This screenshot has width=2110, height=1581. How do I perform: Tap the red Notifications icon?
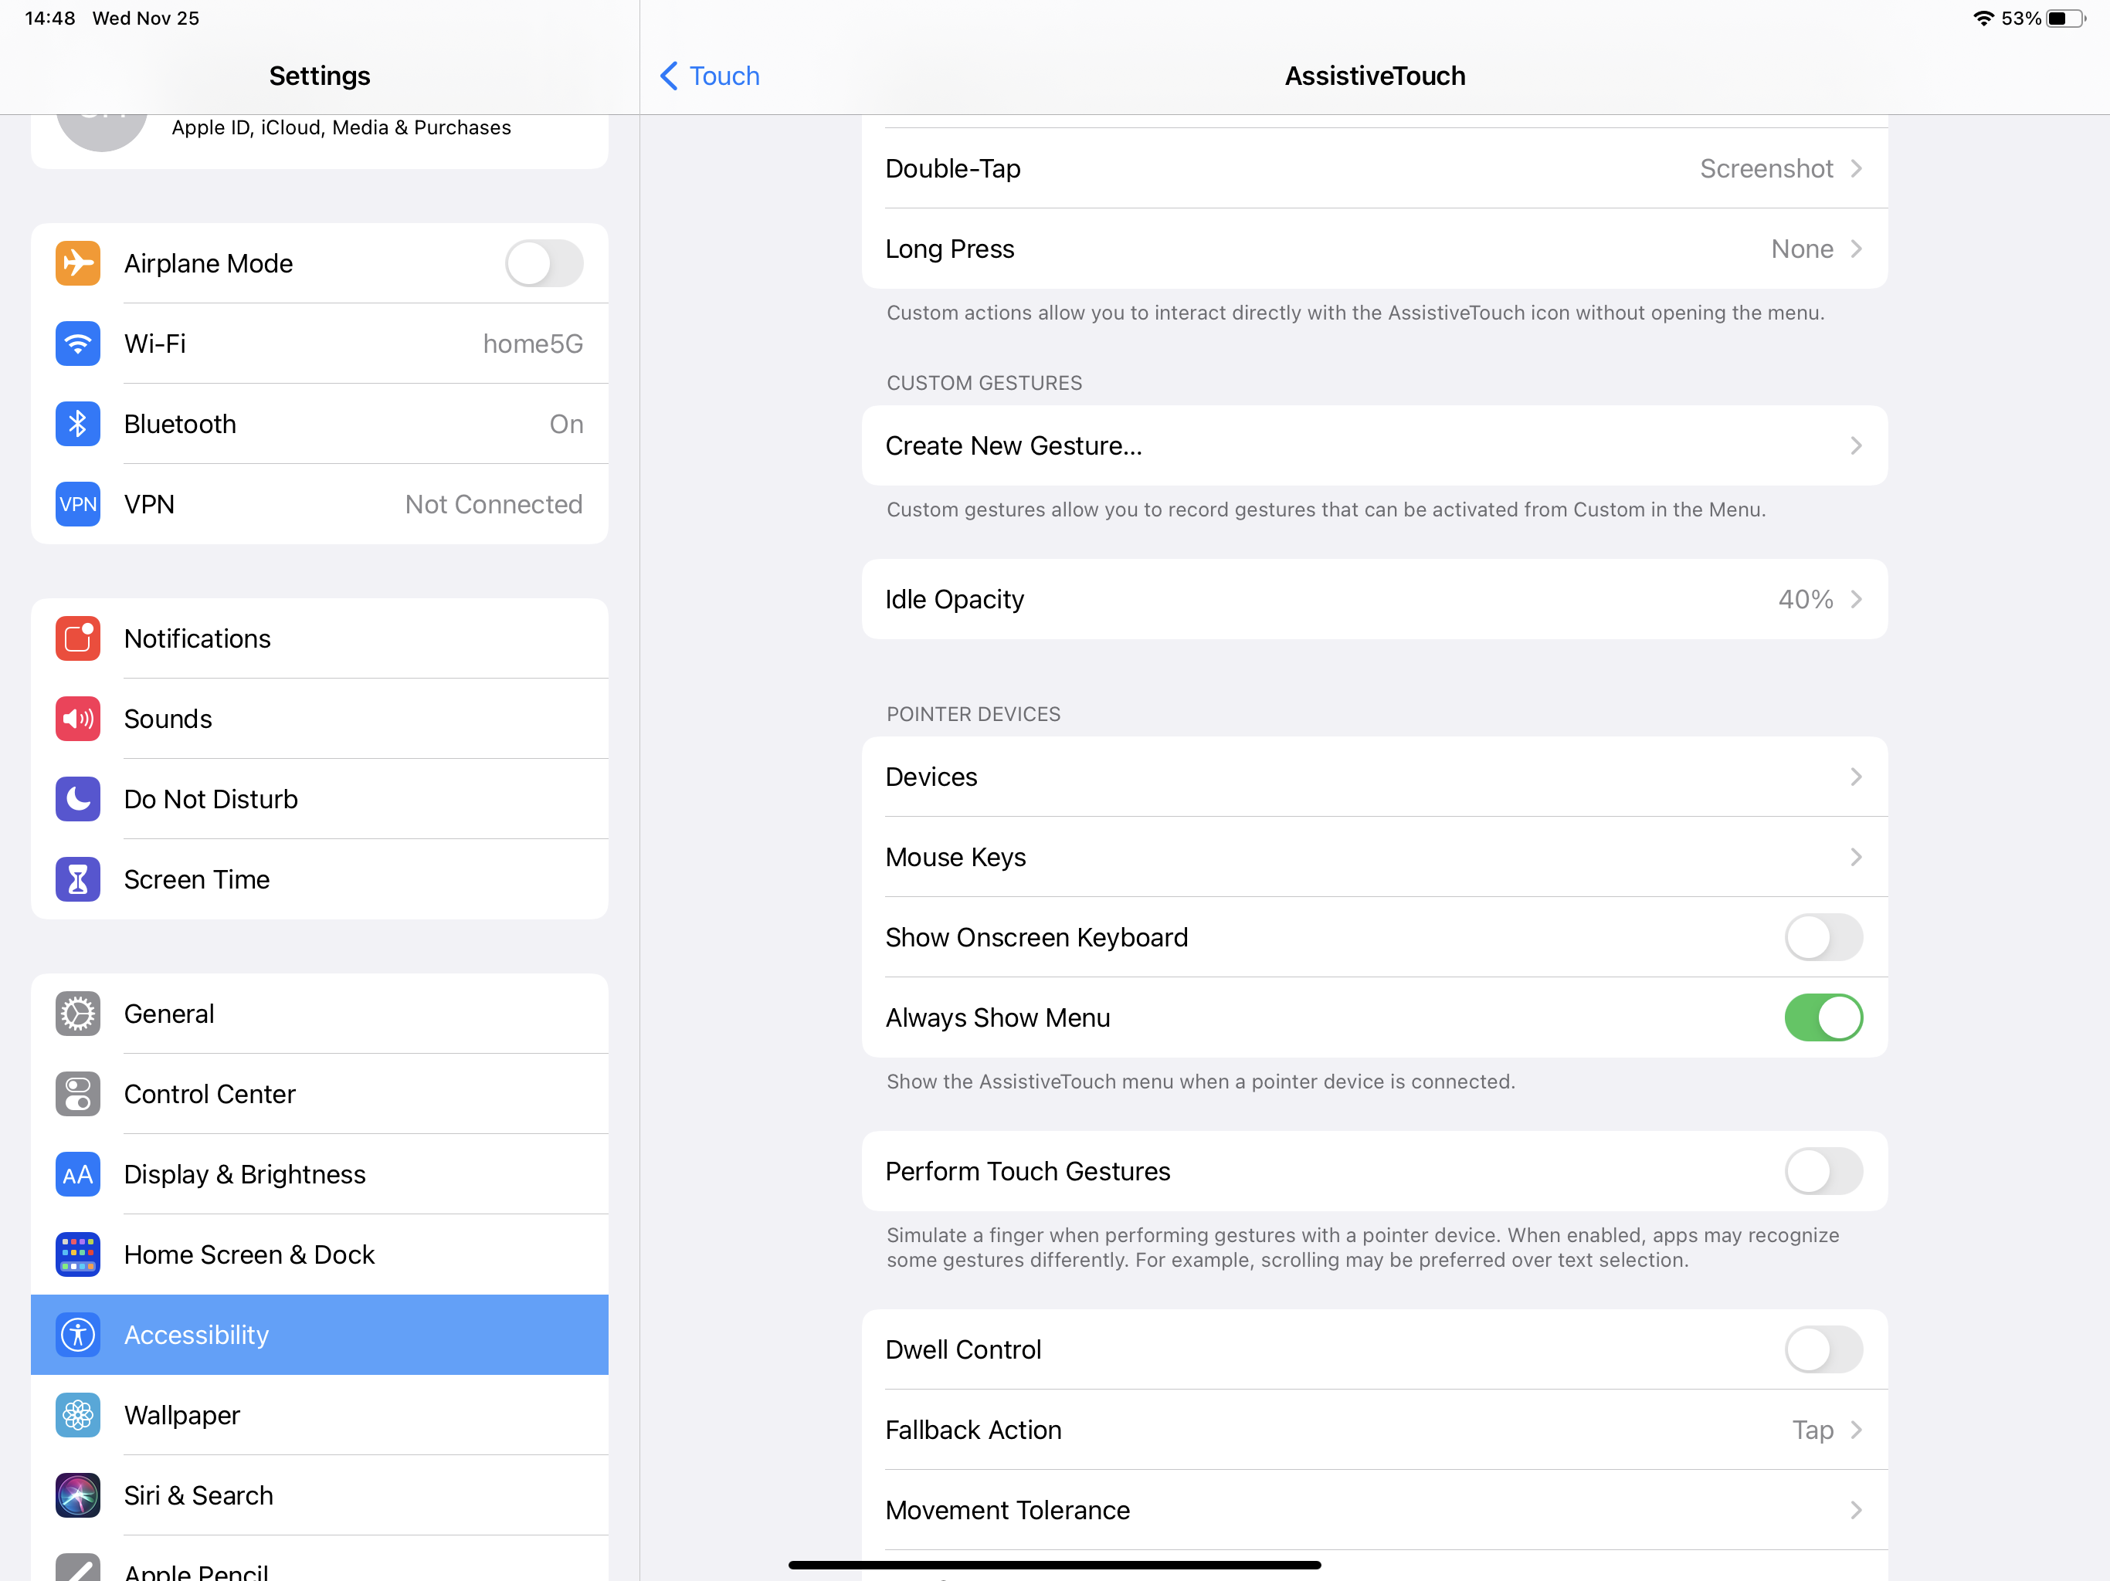[x=77, y=638]
